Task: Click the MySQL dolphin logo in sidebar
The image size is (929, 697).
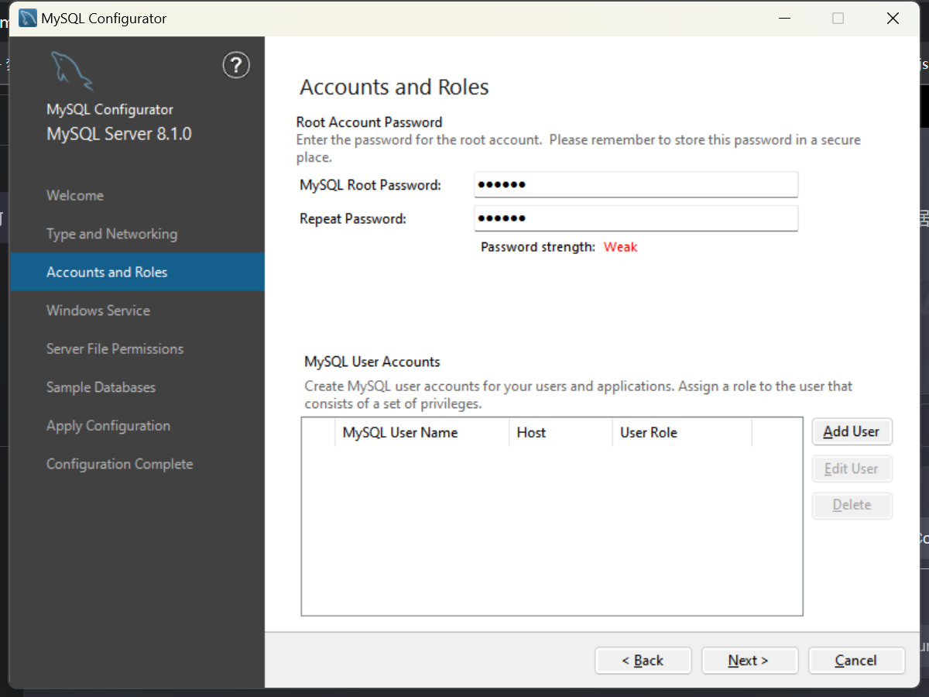Action: (72, 70)
